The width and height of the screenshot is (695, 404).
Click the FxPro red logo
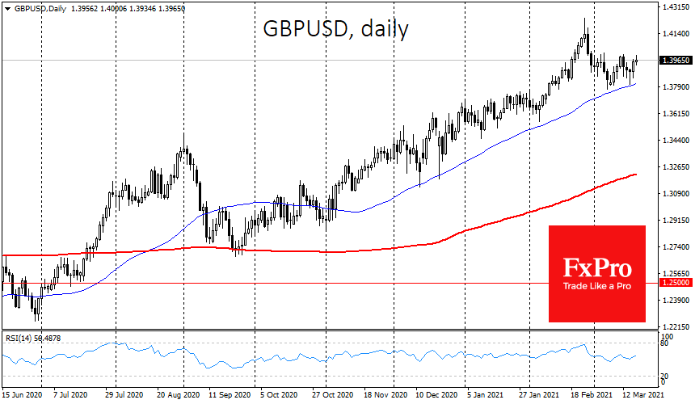click(x=596, y=274)
